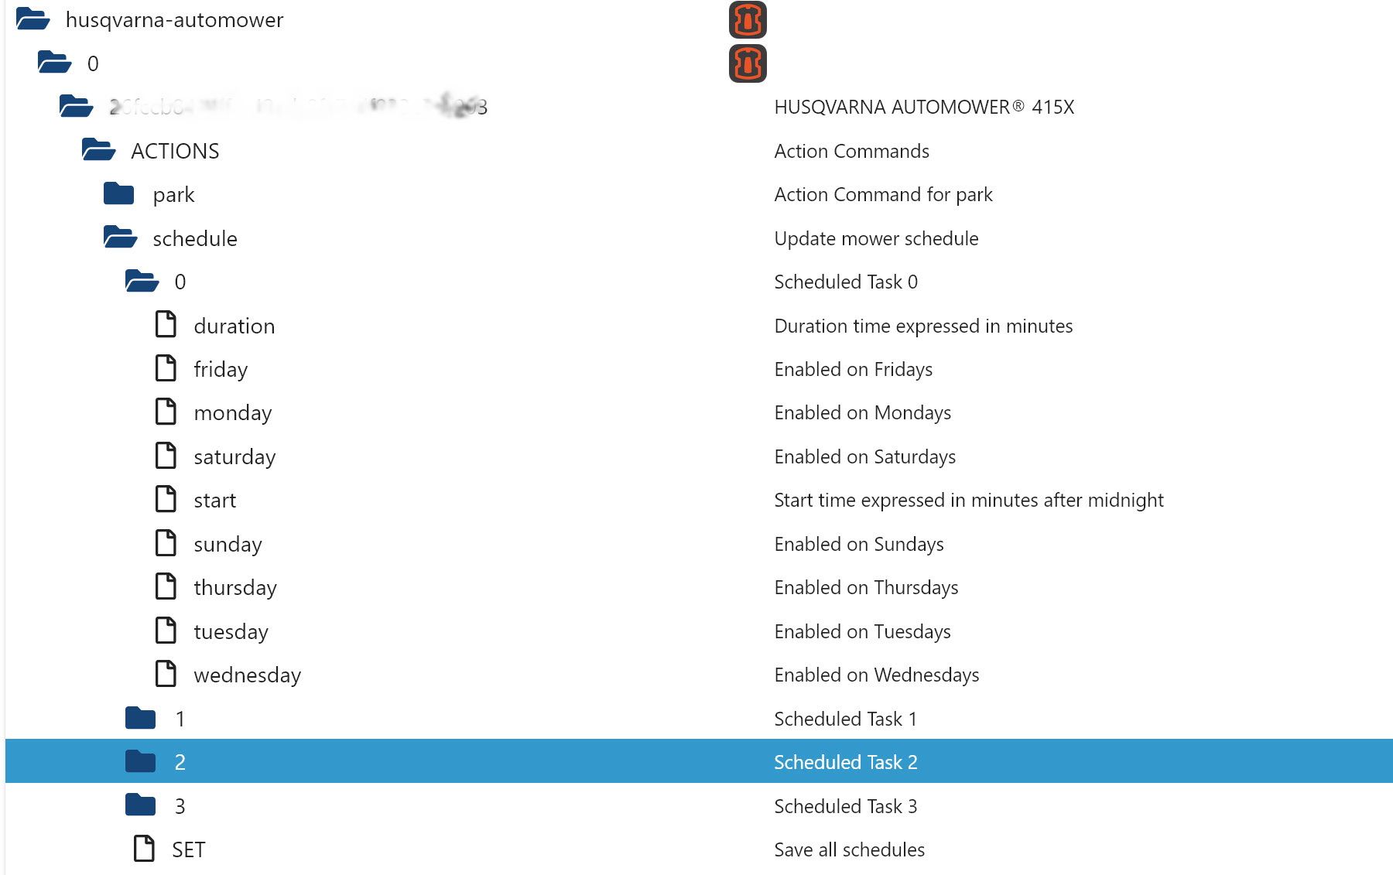Click the start state file icon
The width and height of the screenshot is (1393, 875).
tap(166, 500)
